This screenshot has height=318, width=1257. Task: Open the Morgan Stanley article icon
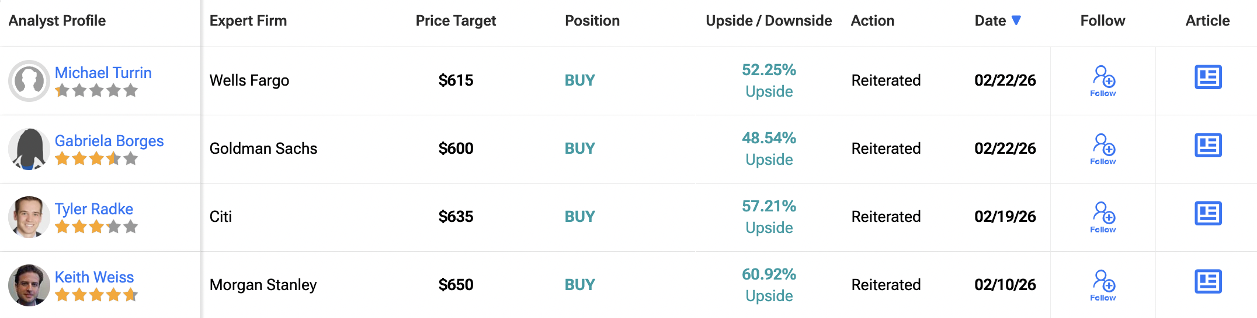1208,282
